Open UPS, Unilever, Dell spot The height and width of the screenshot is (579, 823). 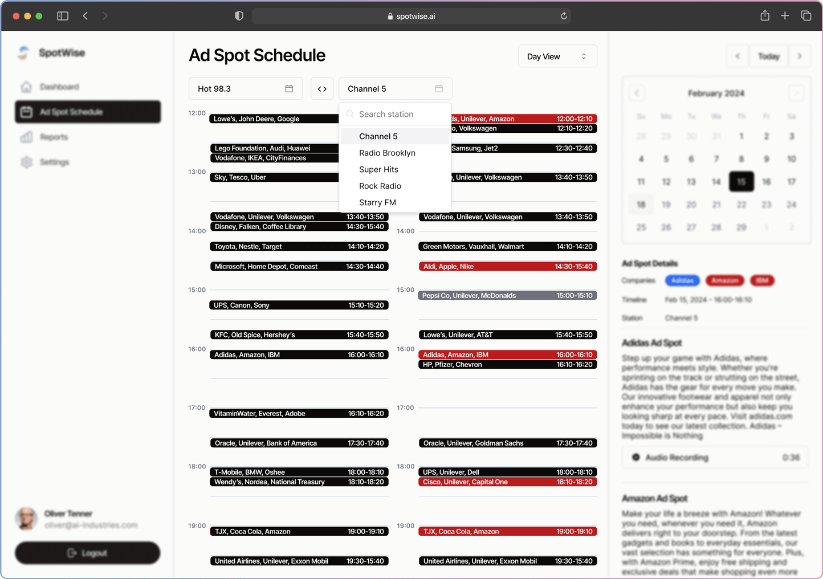point(508,472)
